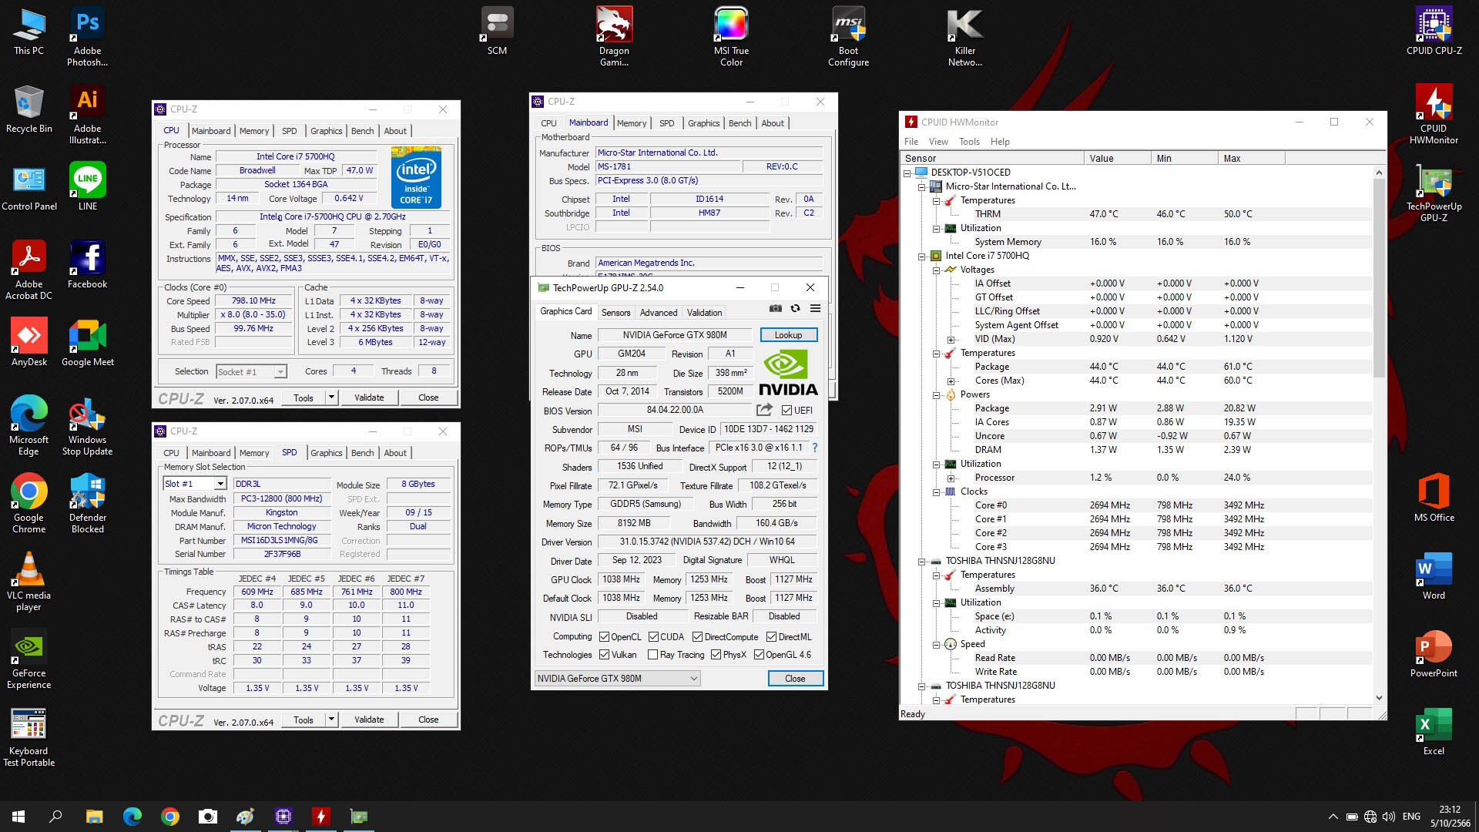The height and width of the screenshot is (832, 1479).
Task: Toggle the PhysX checkbox
Action: pos(716,655)
